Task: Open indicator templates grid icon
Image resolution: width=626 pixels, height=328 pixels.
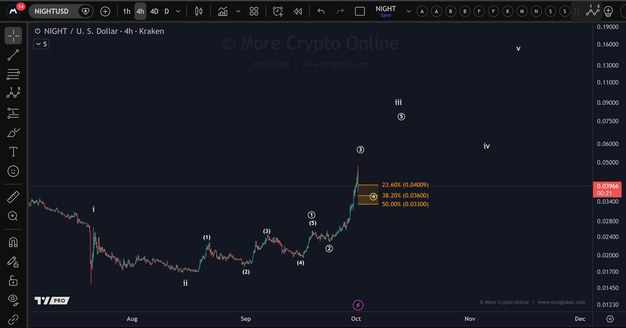Action: coord(254,11)
